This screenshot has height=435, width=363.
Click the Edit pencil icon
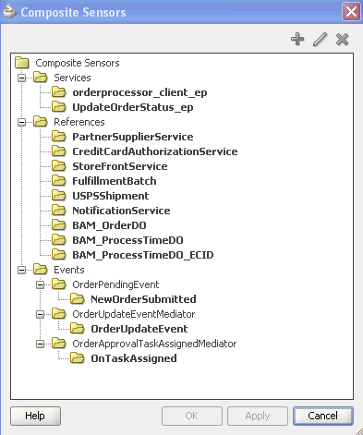tap(320, 40)
